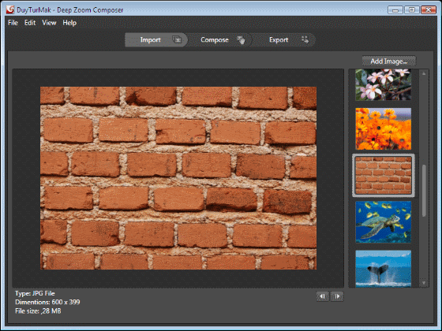Screen dimensions: 442x331
Task: Click the Export tab icon
Action: coord(305,39)
